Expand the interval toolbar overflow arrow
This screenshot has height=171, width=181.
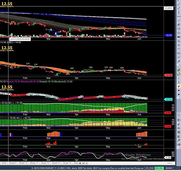pyautogui.click(x=180, y=98)
